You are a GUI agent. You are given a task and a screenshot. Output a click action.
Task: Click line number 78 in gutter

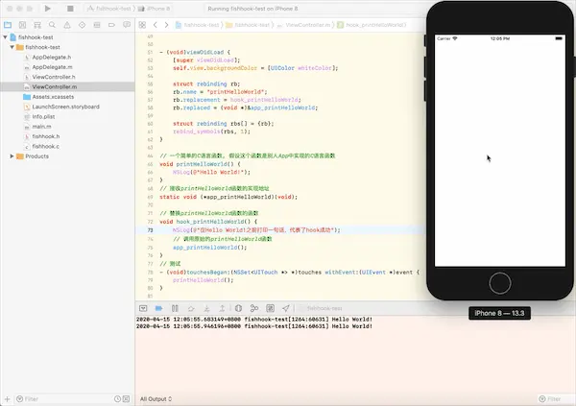pos(150,273)
